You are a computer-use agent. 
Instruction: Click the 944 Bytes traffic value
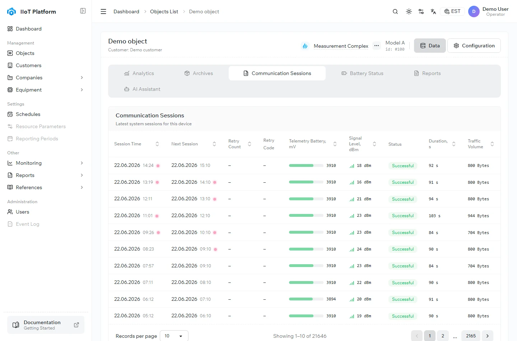click(478, 216)
